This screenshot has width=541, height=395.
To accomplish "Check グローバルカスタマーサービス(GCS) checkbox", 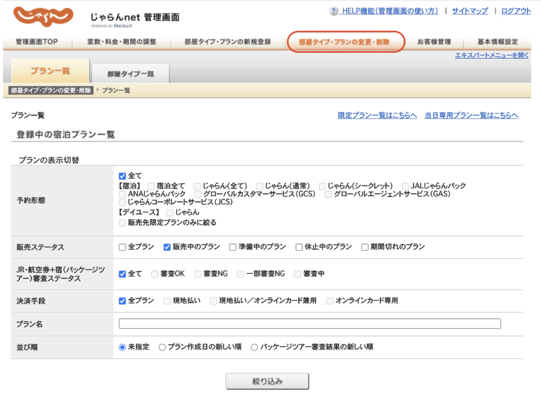I will [198, 194].
